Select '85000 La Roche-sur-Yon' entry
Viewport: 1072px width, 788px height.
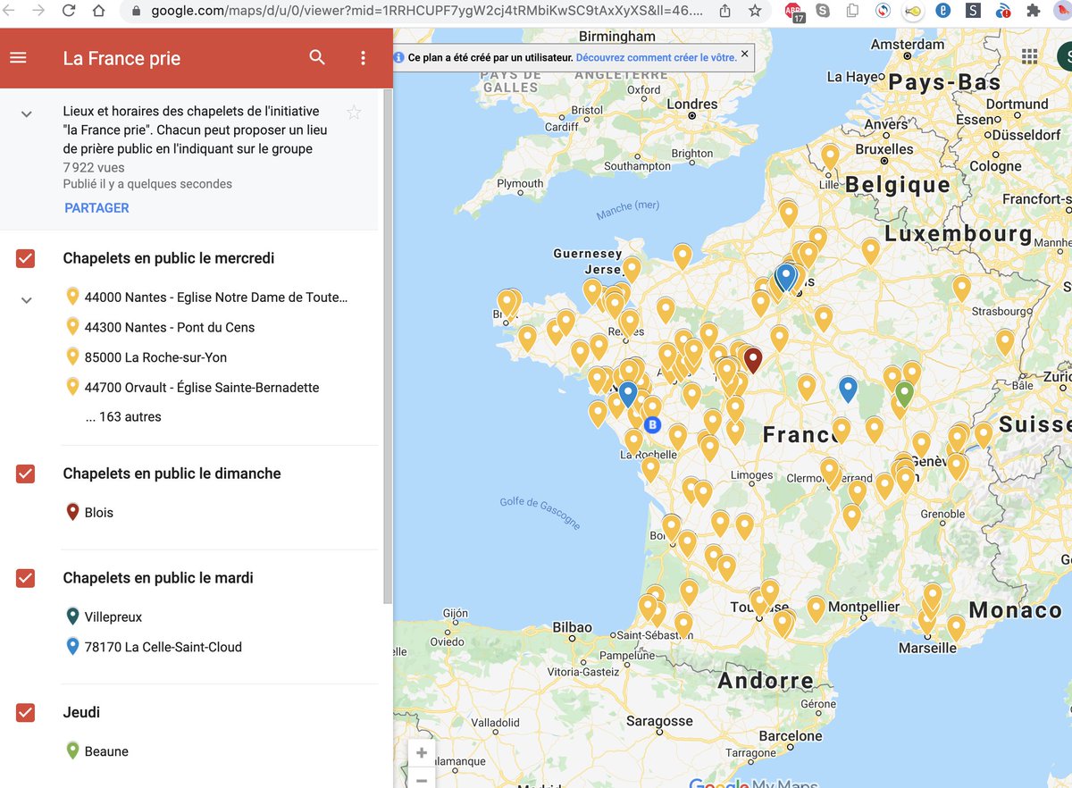click(x=155, y=357)
